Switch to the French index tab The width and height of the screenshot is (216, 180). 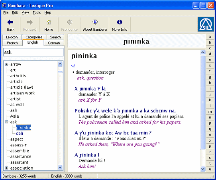12,43
